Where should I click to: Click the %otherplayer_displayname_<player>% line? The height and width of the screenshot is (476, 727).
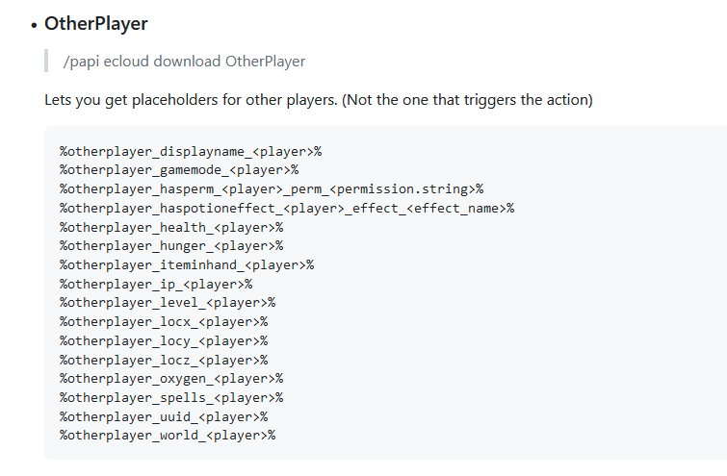point(191,151)
